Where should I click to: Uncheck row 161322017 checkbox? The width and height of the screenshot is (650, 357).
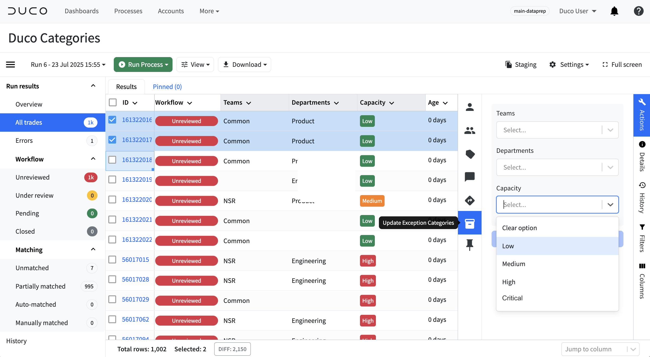click(112, 140)
